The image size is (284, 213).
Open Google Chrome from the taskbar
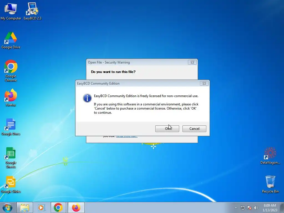(58, 207)
